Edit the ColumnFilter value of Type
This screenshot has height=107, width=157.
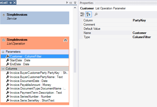click(x=144, y=37)
